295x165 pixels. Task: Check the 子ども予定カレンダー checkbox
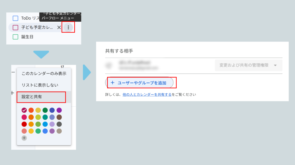click(x=15, y=28)
